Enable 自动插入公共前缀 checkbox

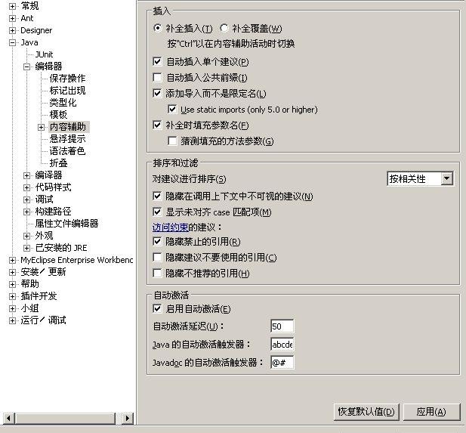[x=157, y=77]
